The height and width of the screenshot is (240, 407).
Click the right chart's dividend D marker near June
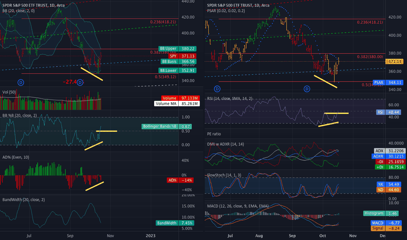[217, 89]
